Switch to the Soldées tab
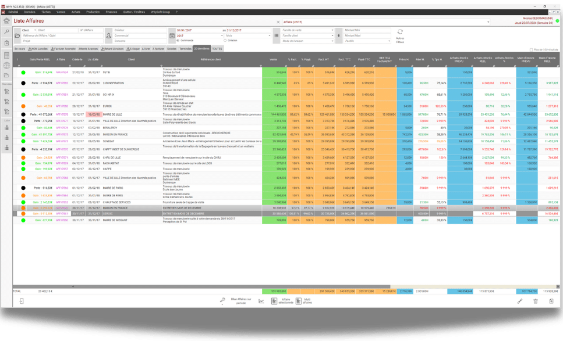 [172, 49]
